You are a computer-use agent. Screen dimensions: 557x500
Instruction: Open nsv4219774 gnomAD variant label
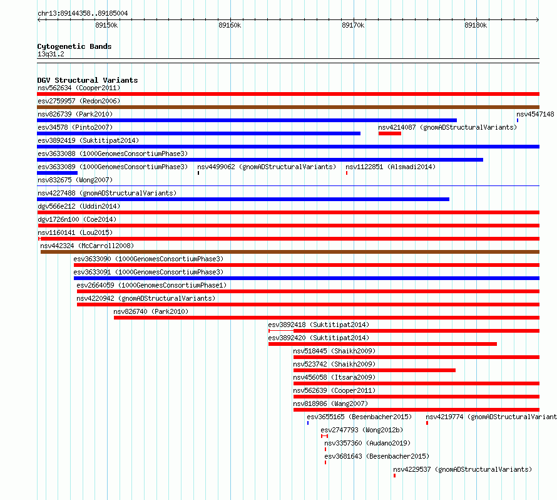point(491,417)
